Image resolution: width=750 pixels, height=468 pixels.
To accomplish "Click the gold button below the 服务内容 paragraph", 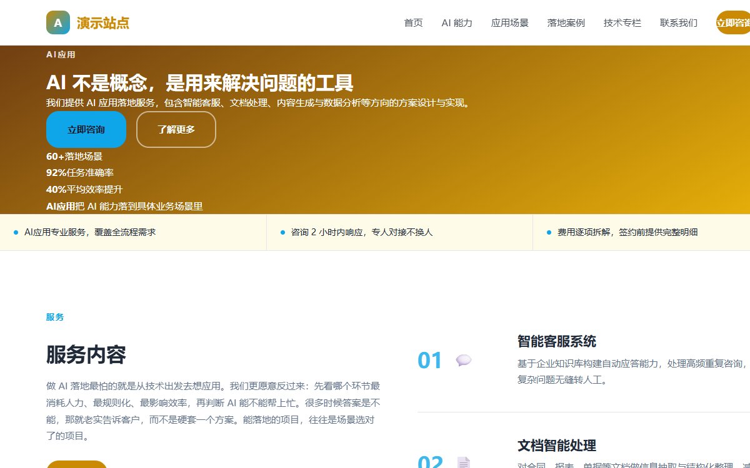I will click(x=77, y=464).
